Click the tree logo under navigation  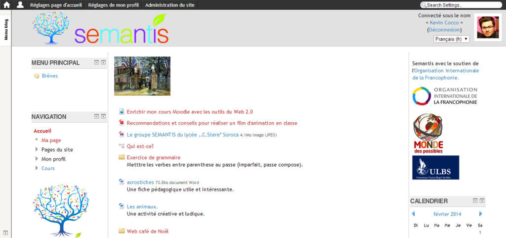point(61,211)
